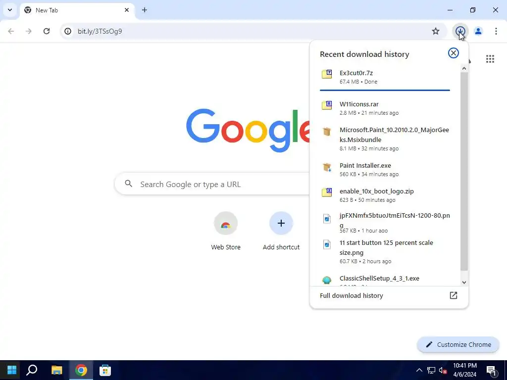
Task: Open the Paint Installer.exe download entry
Action: [385, 169]
